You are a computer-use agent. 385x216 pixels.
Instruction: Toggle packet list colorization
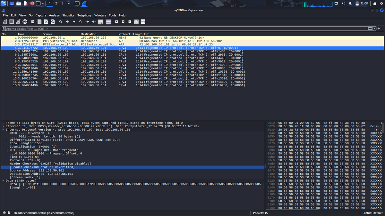[x=108, y=22]
